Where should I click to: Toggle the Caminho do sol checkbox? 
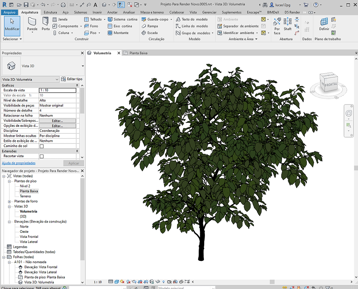(x=42, y=146)
